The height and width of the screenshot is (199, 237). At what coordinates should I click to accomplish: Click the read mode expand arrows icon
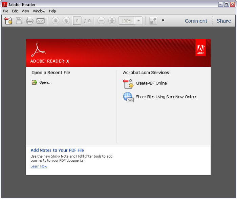(x=153, y=21)
